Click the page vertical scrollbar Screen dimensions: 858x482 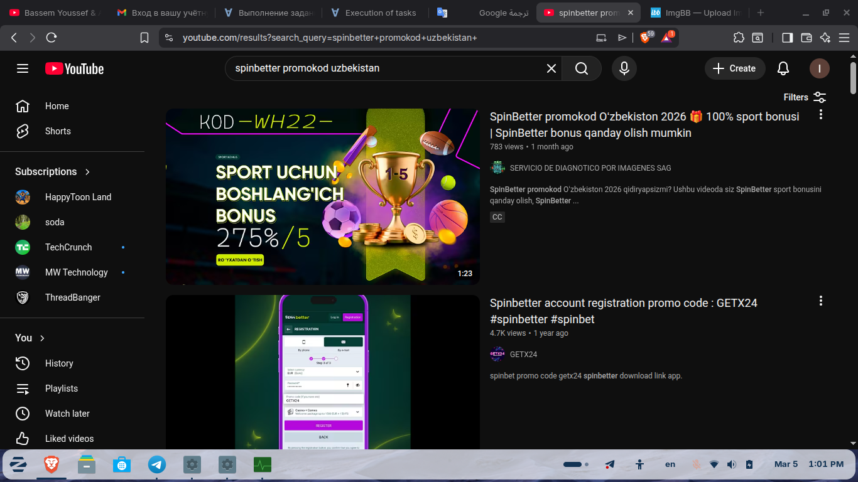[x=853, y=78]
